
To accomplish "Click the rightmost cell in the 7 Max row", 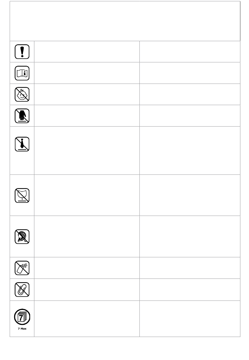I will 190,319.
